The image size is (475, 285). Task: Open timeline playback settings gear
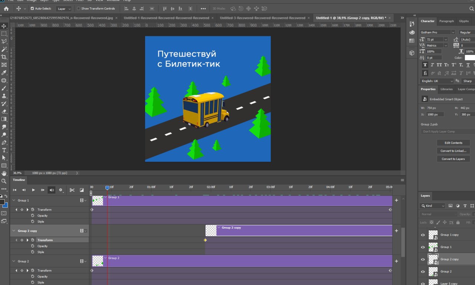[x=61, y=190]
